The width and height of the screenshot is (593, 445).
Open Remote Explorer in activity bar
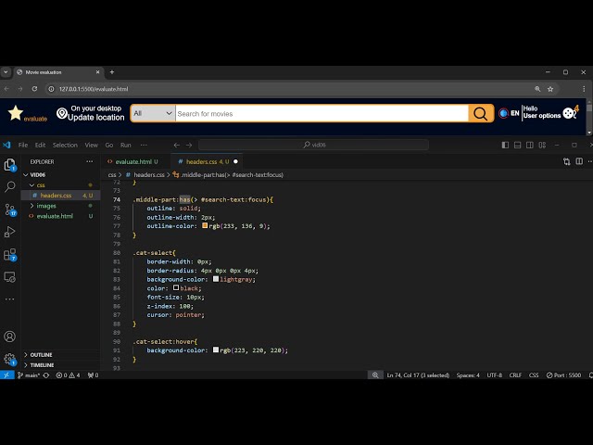click(9, 277)
